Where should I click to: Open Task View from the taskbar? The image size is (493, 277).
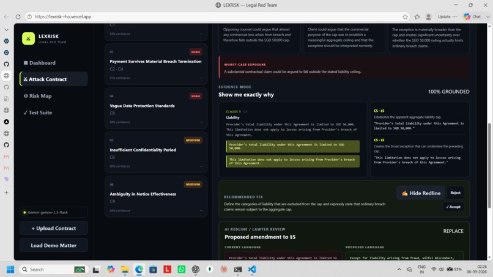96,270
